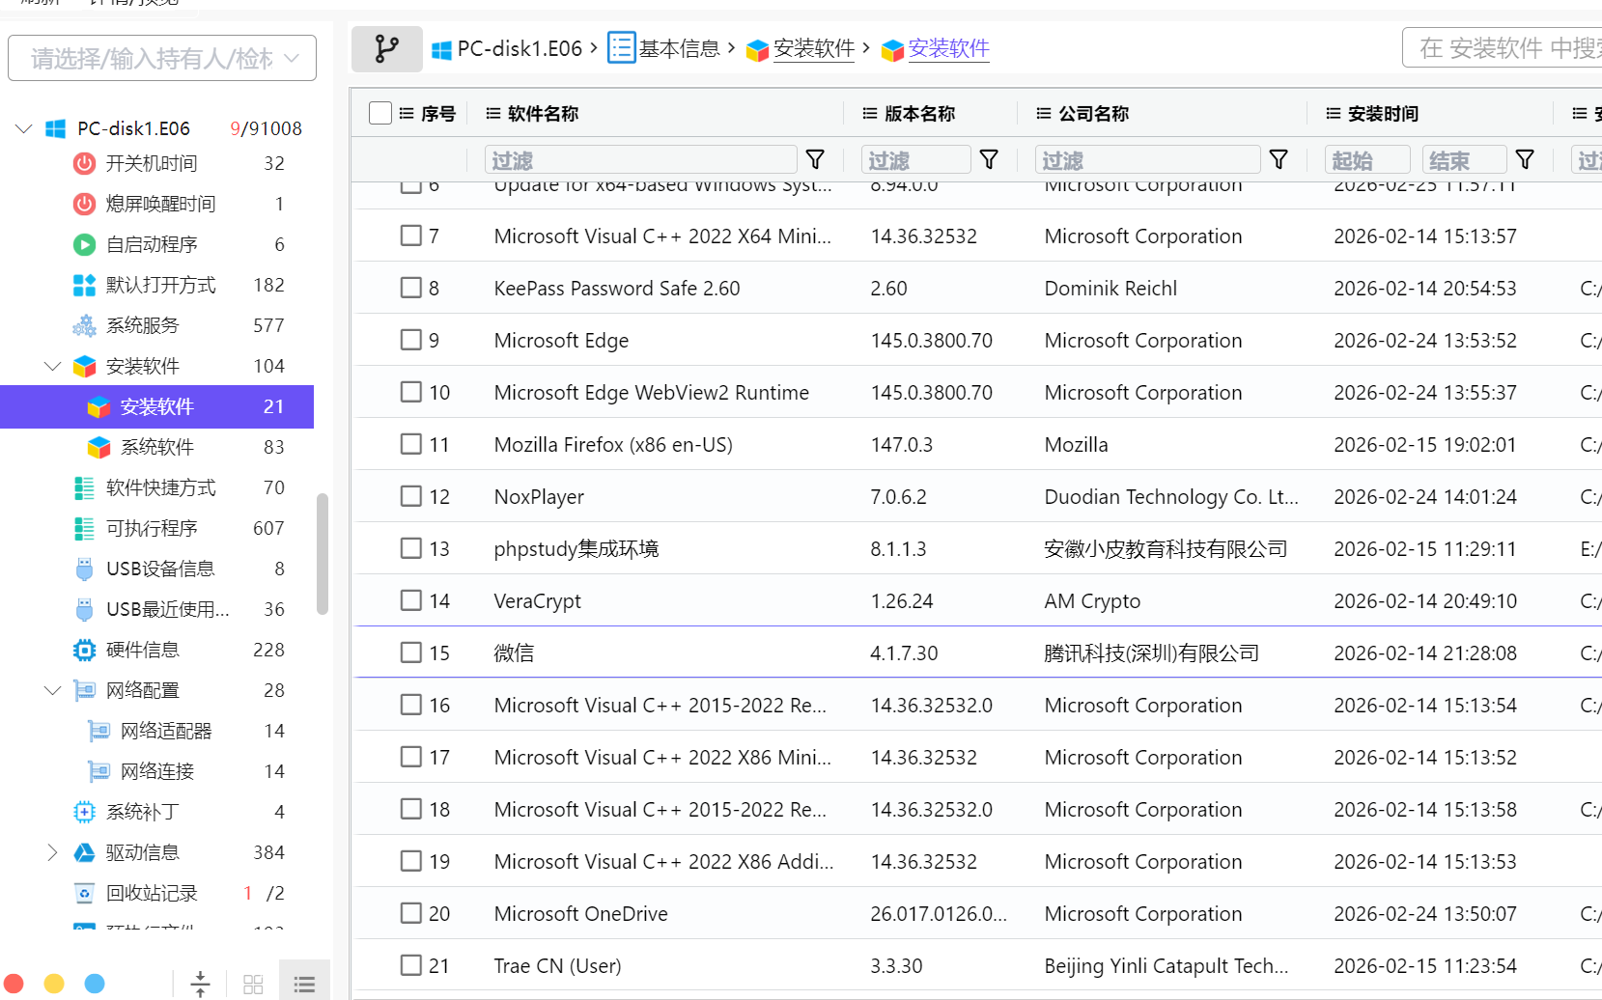
Task: Click the driver icon beside 驱动信息
Action: [x=85, y=852]
